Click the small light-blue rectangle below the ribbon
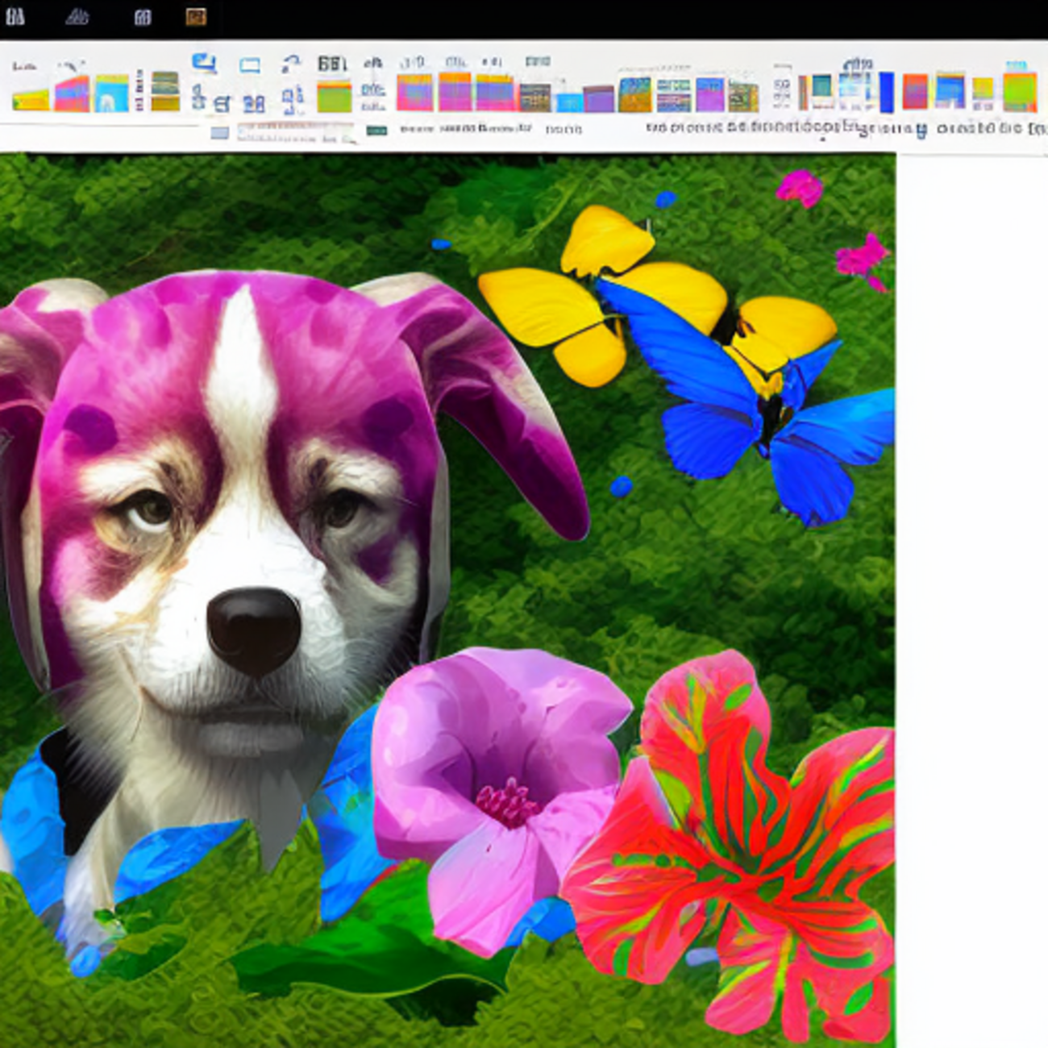 coord(219,133)
